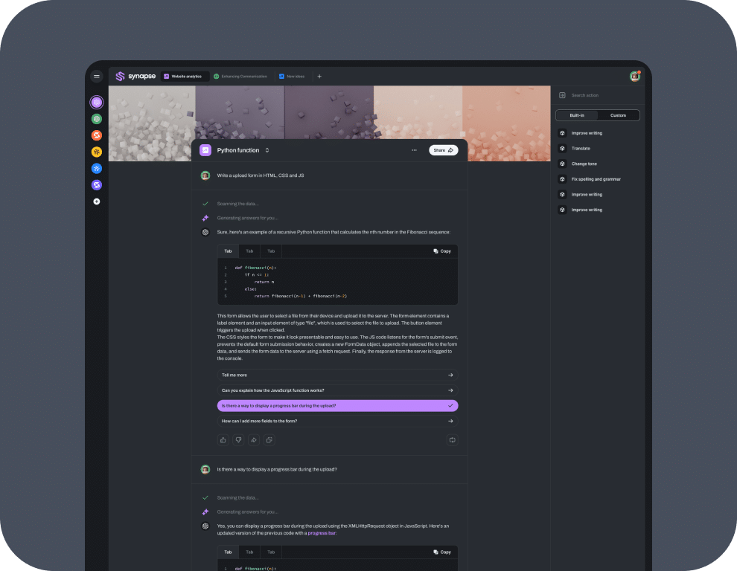Open a new tab with the plus icon
The width and height of the screenshot is (737, 571).
(x=319, y=77)
